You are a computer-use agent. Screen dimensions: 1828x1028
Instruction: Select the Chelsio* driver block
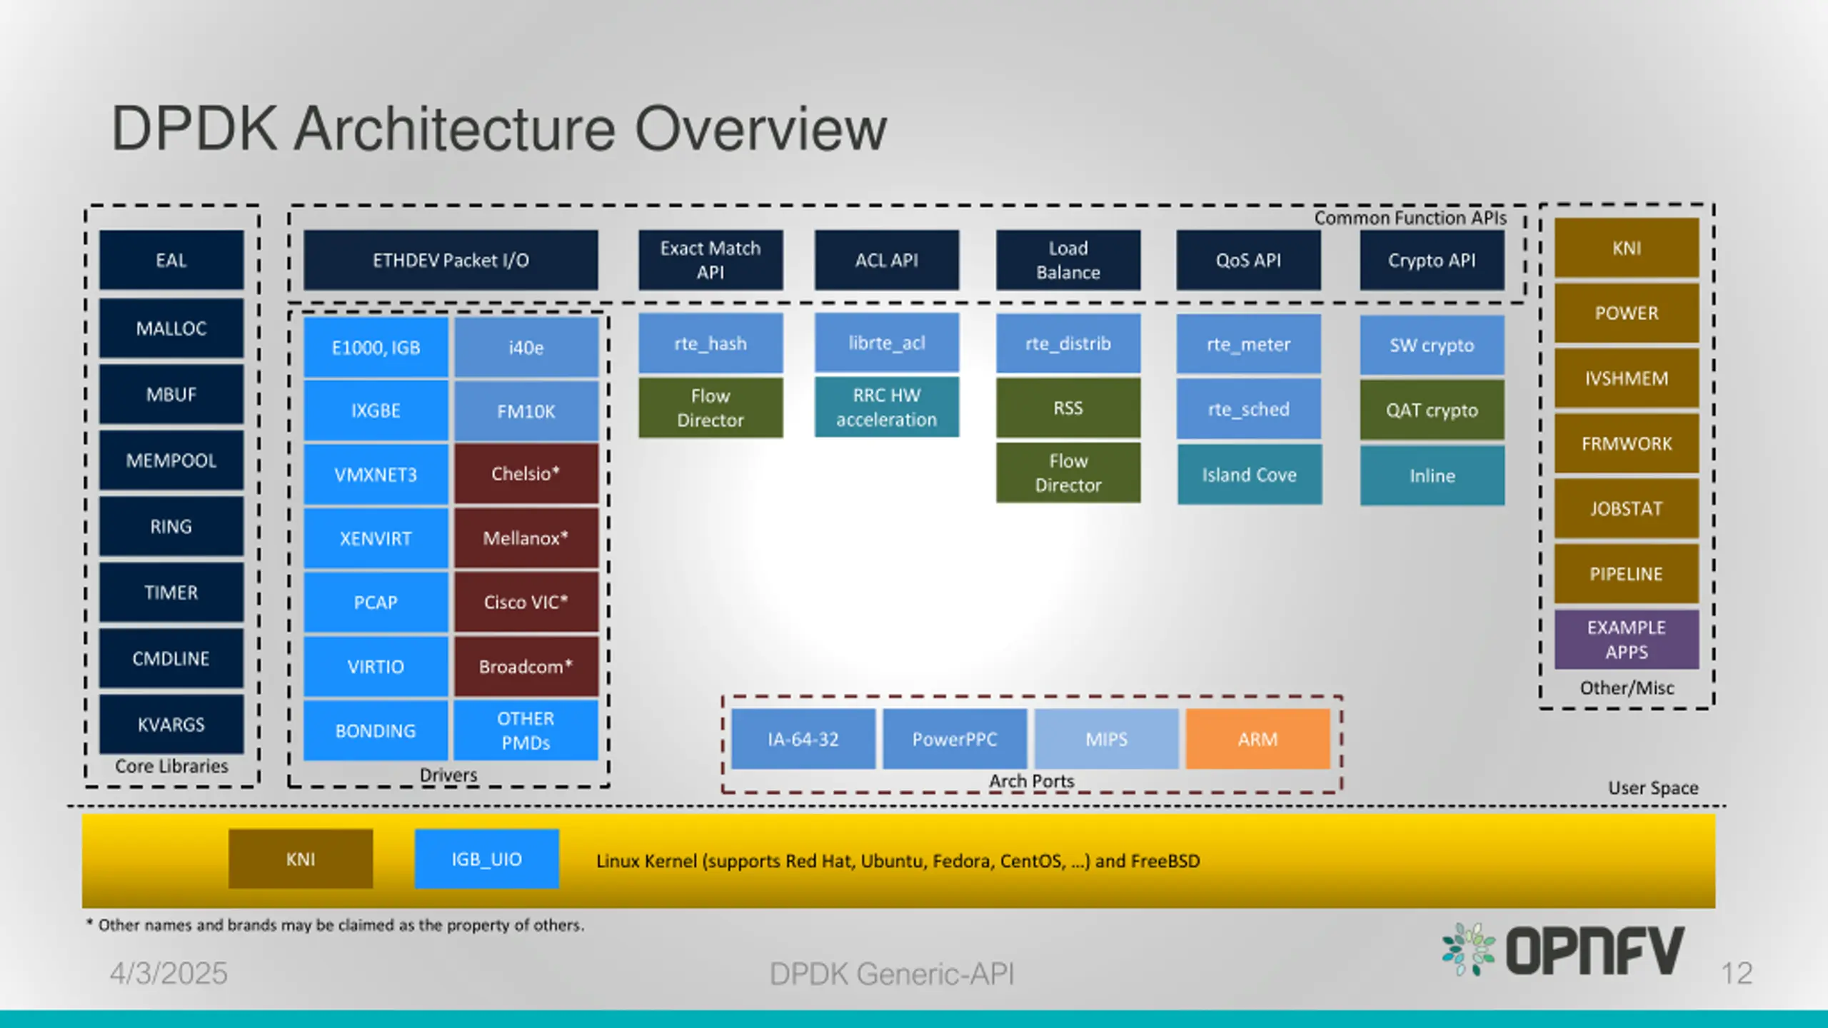[526, 474]
